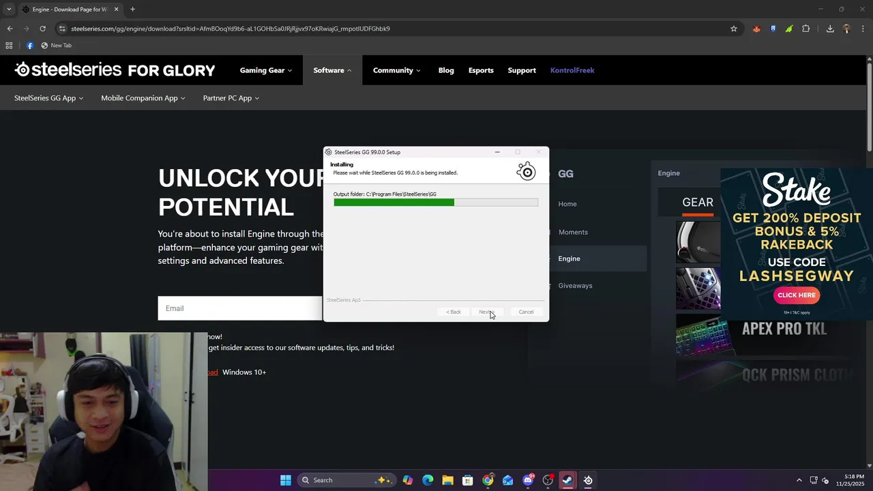This screenshot has height=491, width=873.
Task: Open the MetaMask fox extension
Action: coord(756,29)
